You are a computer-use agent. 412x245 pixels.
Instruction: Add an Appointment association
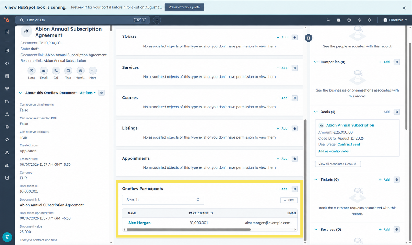(282, 159)
